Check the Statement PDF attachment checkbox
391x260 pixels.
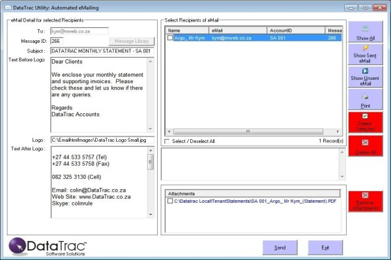(170, 201)
